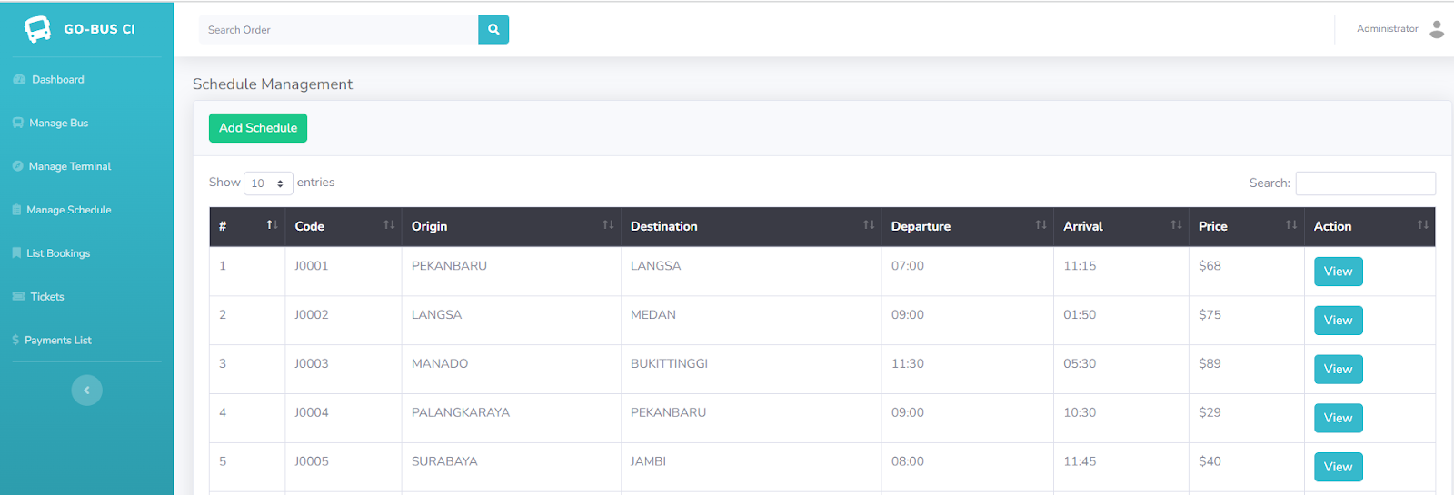The height and width of the screenshot is (495, 1454).
Task: Collapse the sidebar with the chevron circle
Action: point(87,391)
